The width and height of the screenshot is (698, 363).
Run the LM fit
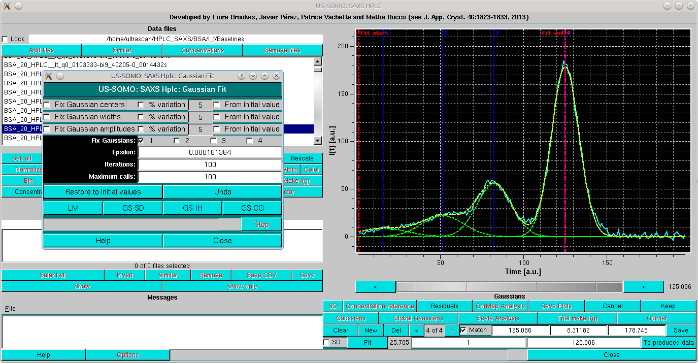73,208
